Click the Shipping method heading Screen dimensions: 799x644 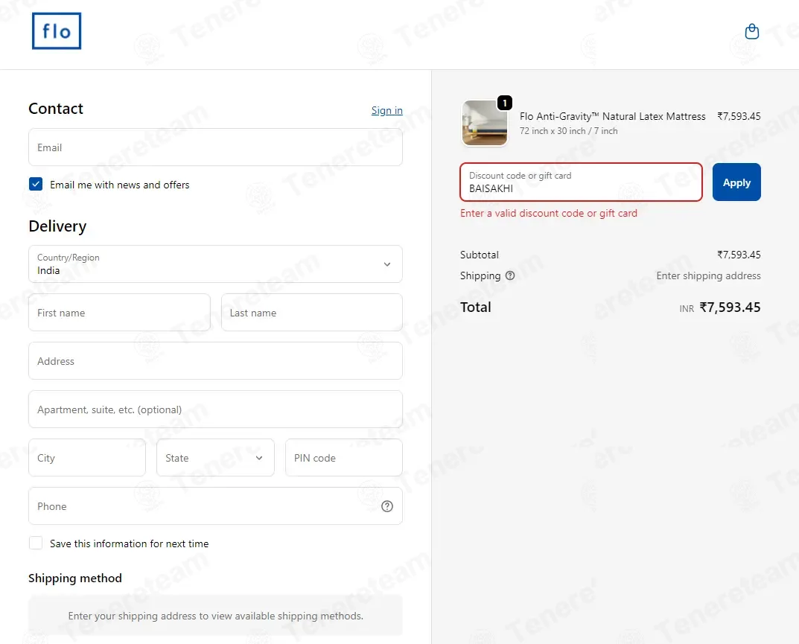[75, 578]
